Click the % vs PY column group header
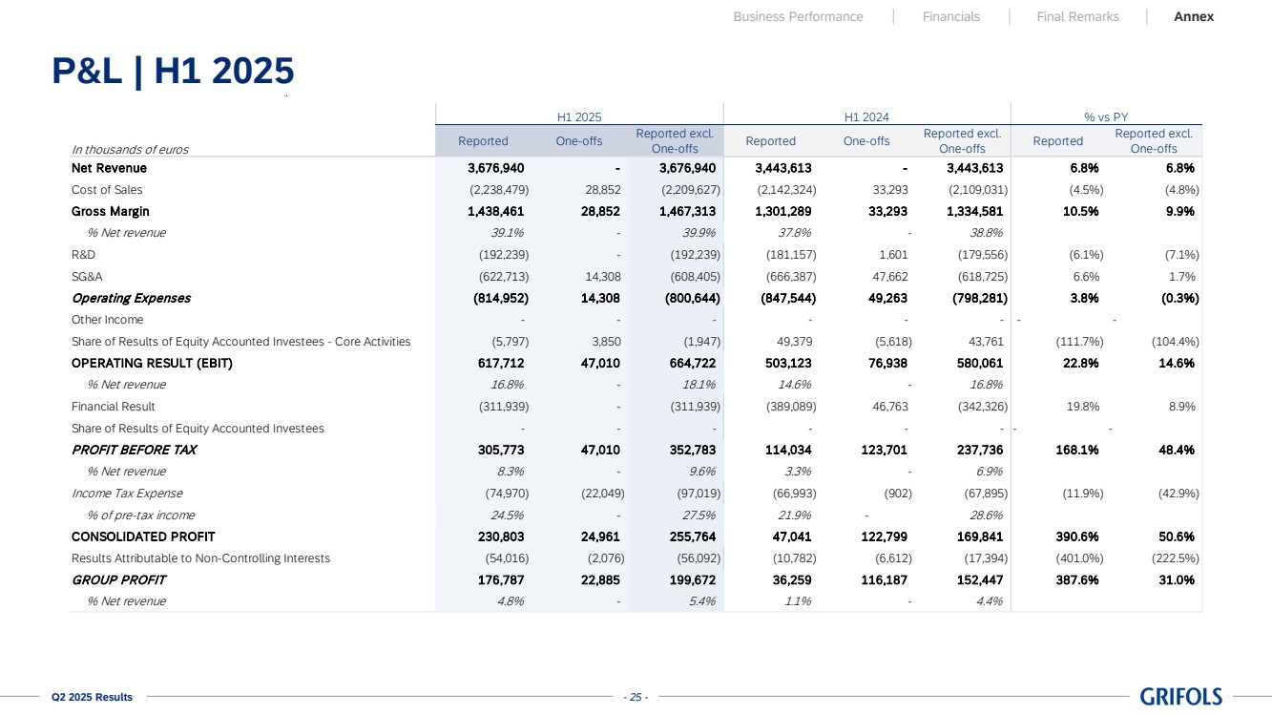1272x715 pixels. click(x=1106, y=116)
